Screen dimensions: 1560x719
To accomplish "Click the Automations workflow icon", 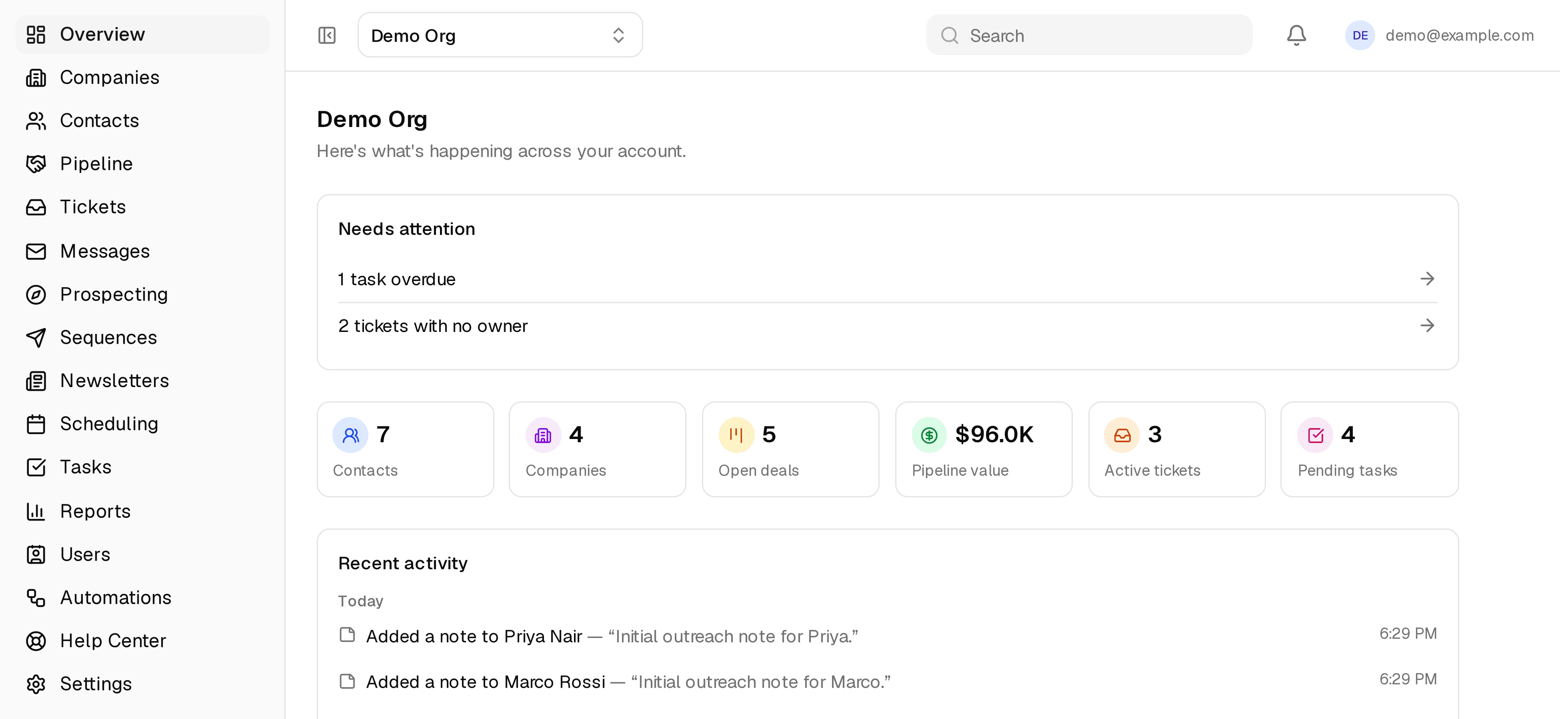I will [36, 597].
